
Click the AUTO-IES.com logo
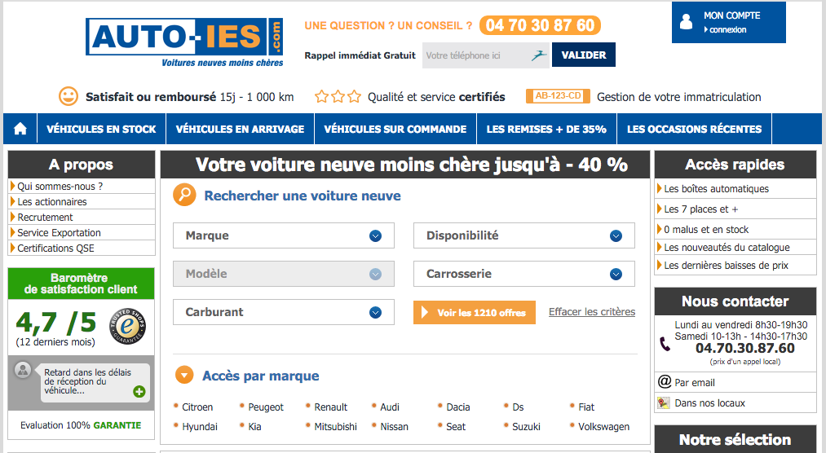pyautogui.click(x=185, y=42)
